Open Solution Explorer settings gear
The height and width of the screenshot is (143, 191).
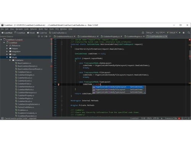[46, 36]
